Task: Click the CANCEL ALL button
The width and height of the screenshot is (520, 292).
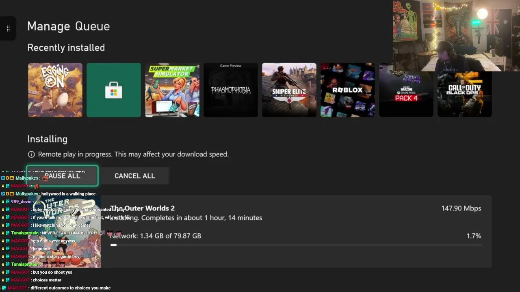Action: pos(135,176)
